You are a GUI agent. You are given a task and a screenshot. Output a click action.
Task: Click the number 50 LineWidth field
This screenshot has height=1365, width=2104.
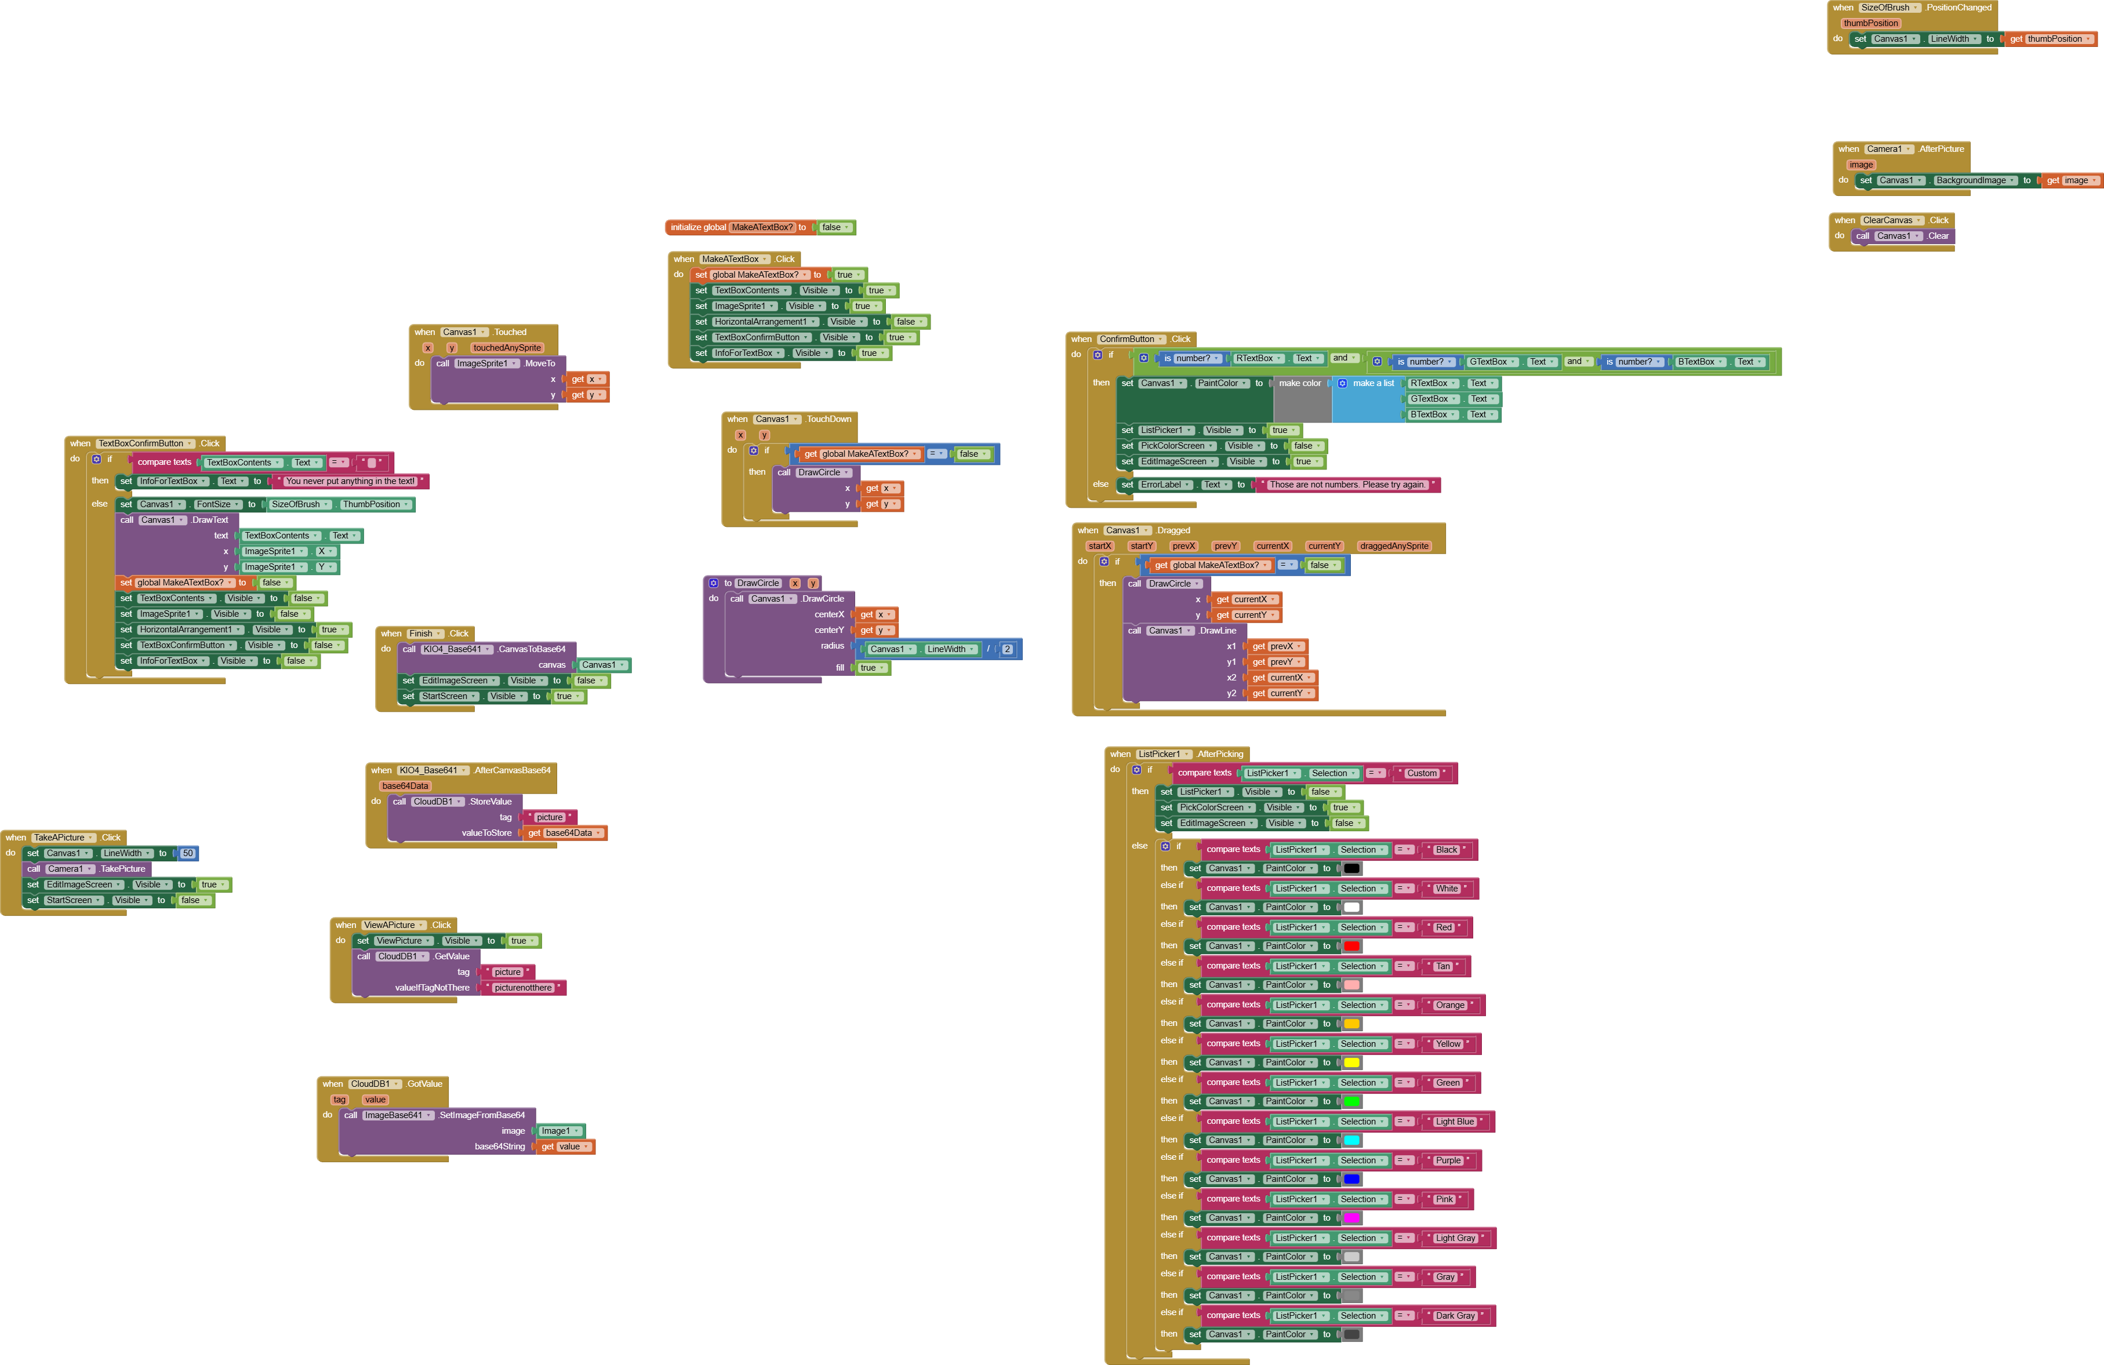[x=187, y=854]
